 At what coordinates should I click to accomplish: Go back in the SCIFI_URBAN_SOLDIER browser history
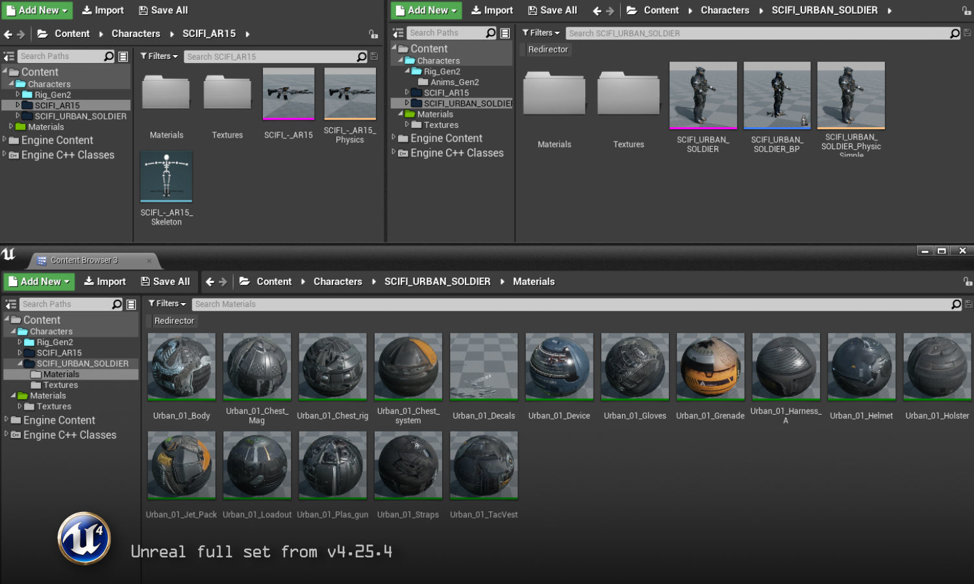tap(597, 10)
